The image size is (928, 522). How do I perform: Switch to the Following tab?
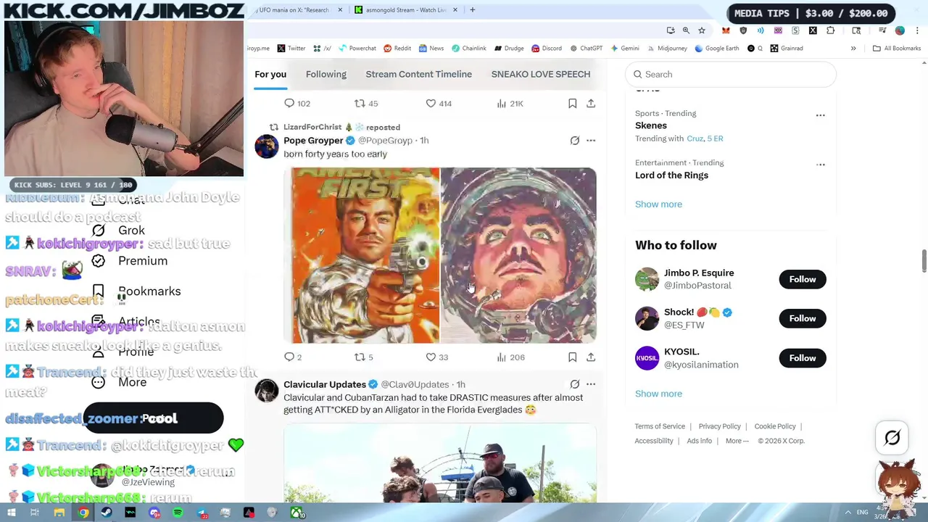pos(326,74)
